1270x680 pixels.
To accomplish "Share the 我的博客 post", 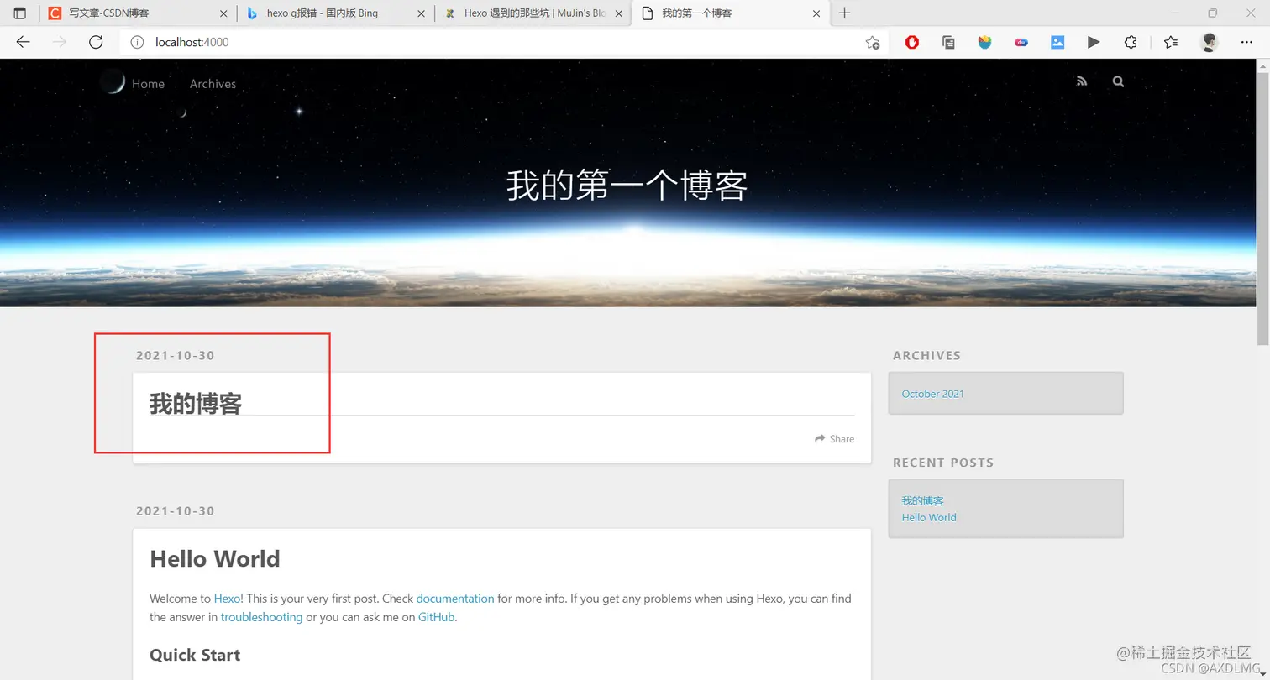I will point(835,439).
